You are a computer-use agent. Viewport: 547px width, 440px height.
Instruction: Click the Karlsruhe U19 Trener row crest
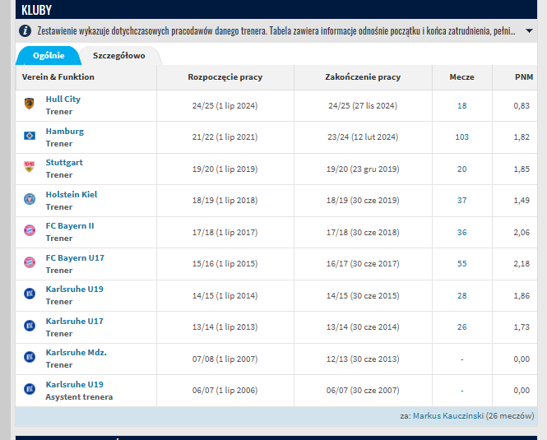pyautogui.click(x=30, y=294)
